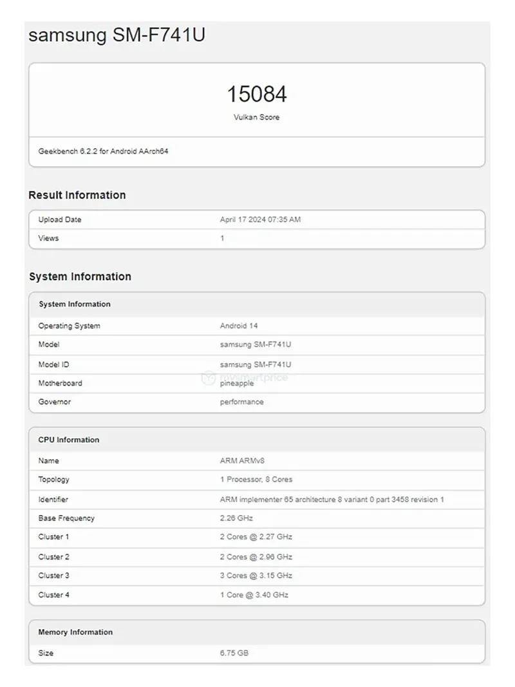The width and height of the screenshot is (515, 687).
Task: Click the Operating System label
Action: 69,326
